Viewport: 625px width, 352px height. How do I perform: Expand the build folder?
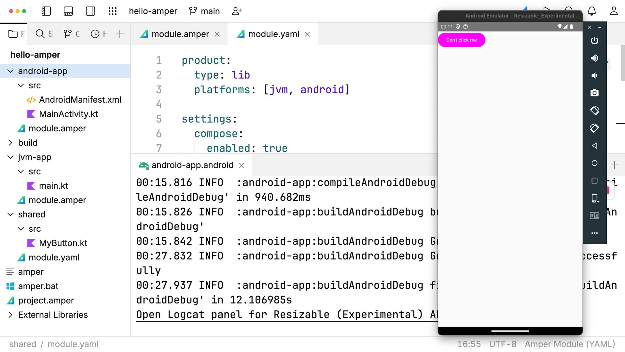10,143
